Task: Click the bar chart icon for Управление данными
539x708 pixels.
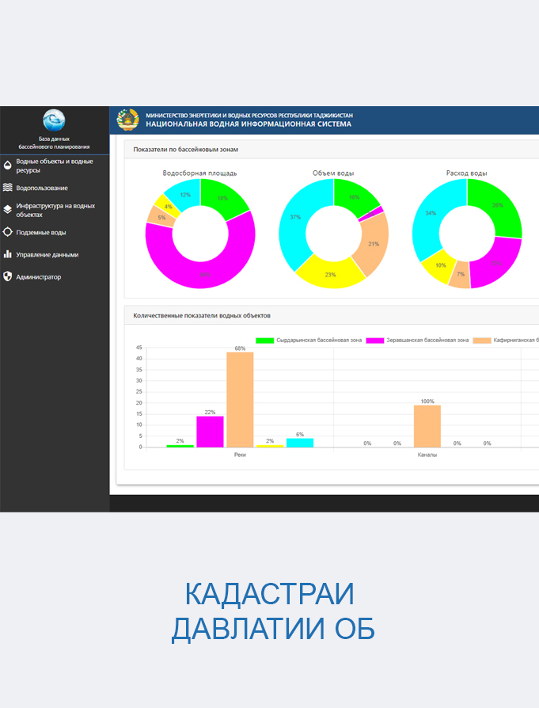Action: tap(8, 254)
